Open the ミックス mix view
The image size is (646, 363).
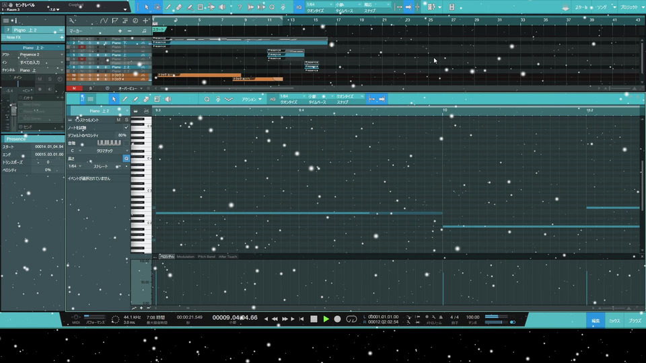click(x=614, y=321)
